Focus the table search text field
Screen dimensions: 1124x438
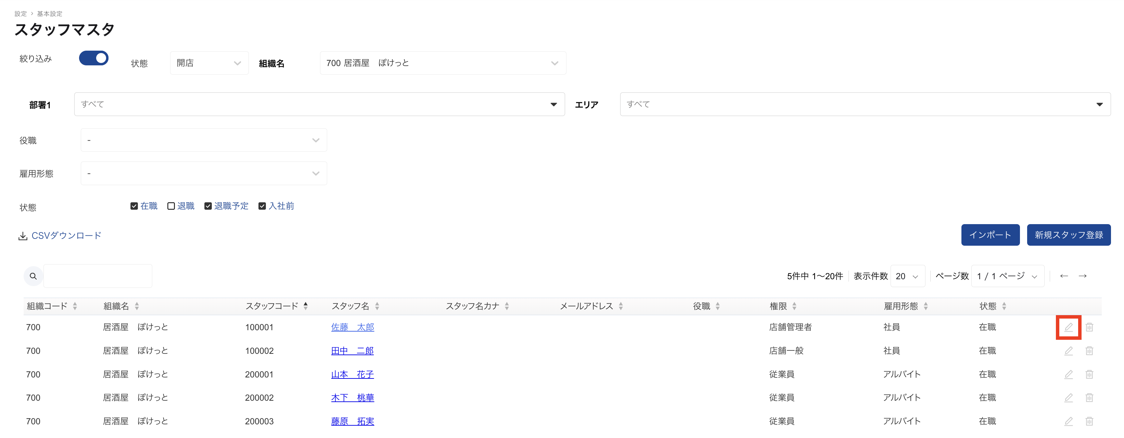[98, 276]
